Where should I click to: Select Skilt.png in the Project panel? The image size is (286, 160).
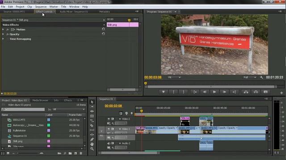[x=18, y=141]
